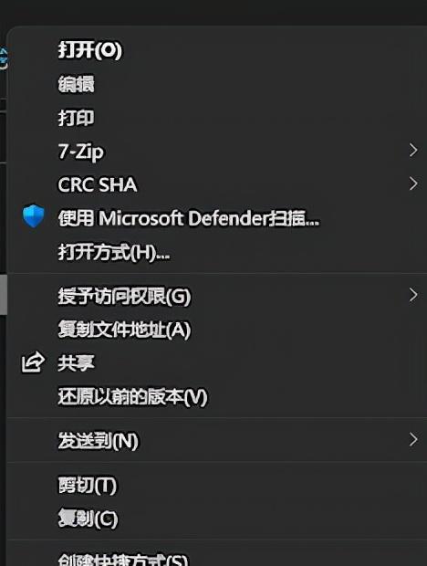The width and height of the screenshot is (427, 566).
Task: Expand the chevron arrow on the 7-Zip row
Action: [413, 150]
